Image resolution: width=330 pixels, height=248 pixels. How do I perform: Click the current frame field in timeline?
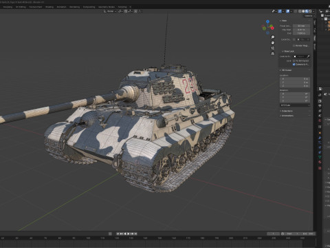274,234
